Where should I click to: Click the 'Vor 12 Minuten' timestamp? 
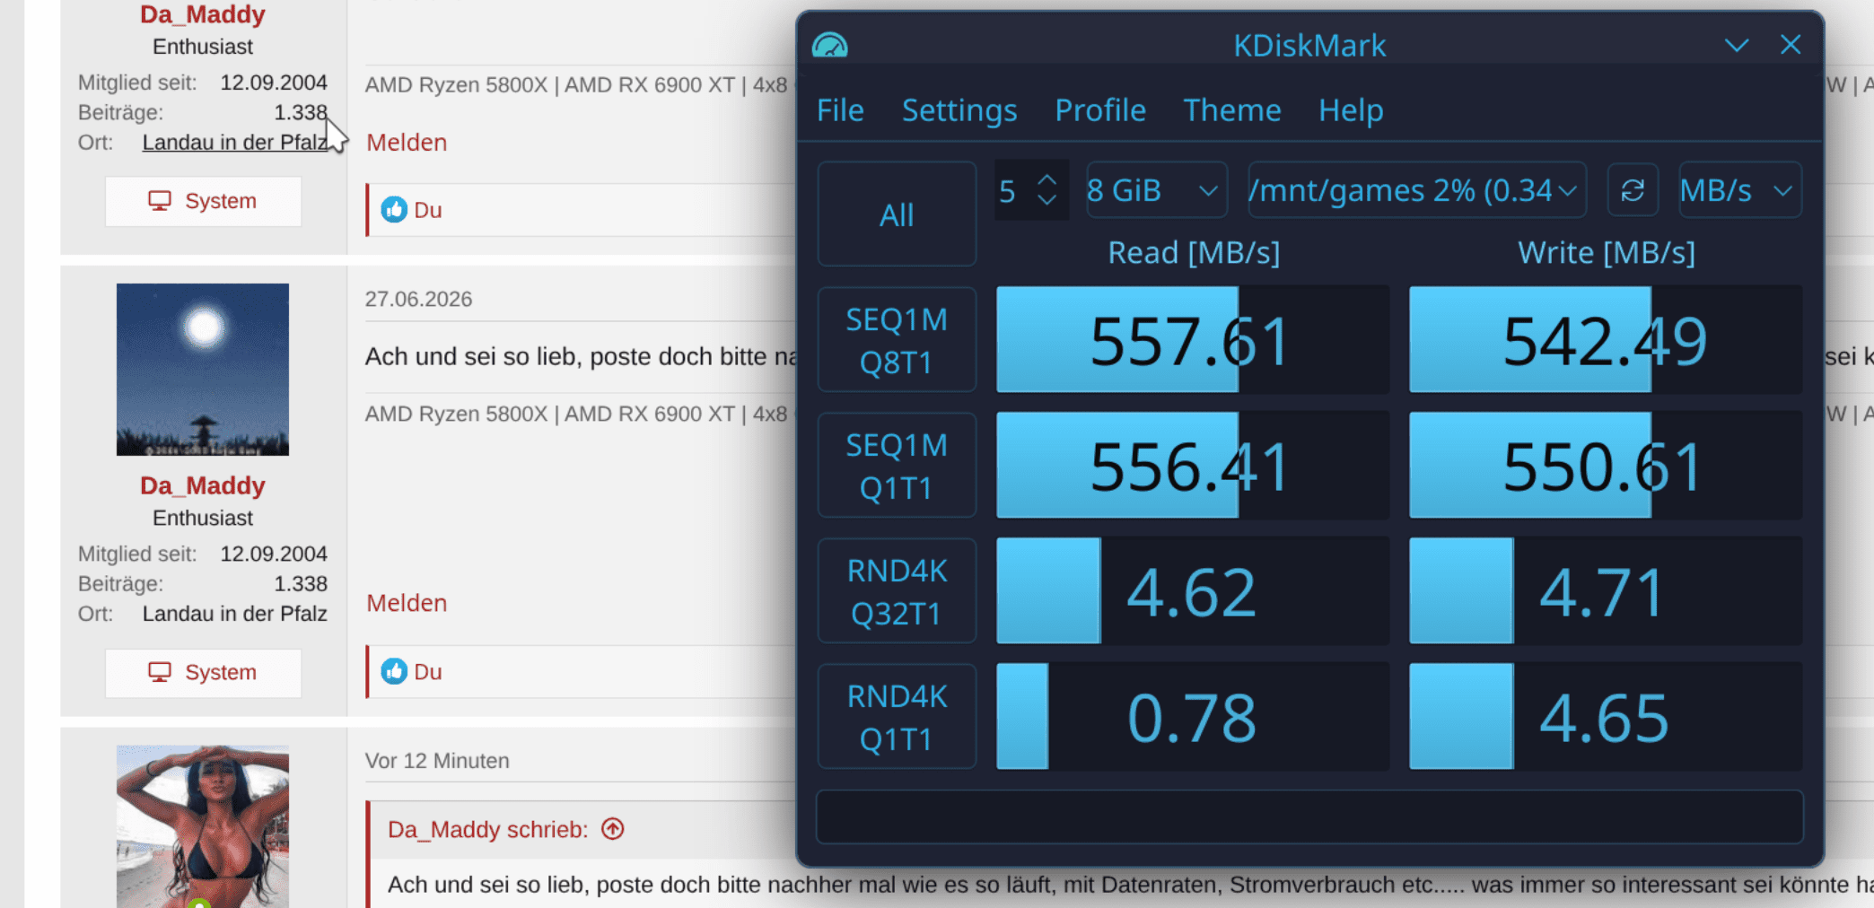(437, 761)
